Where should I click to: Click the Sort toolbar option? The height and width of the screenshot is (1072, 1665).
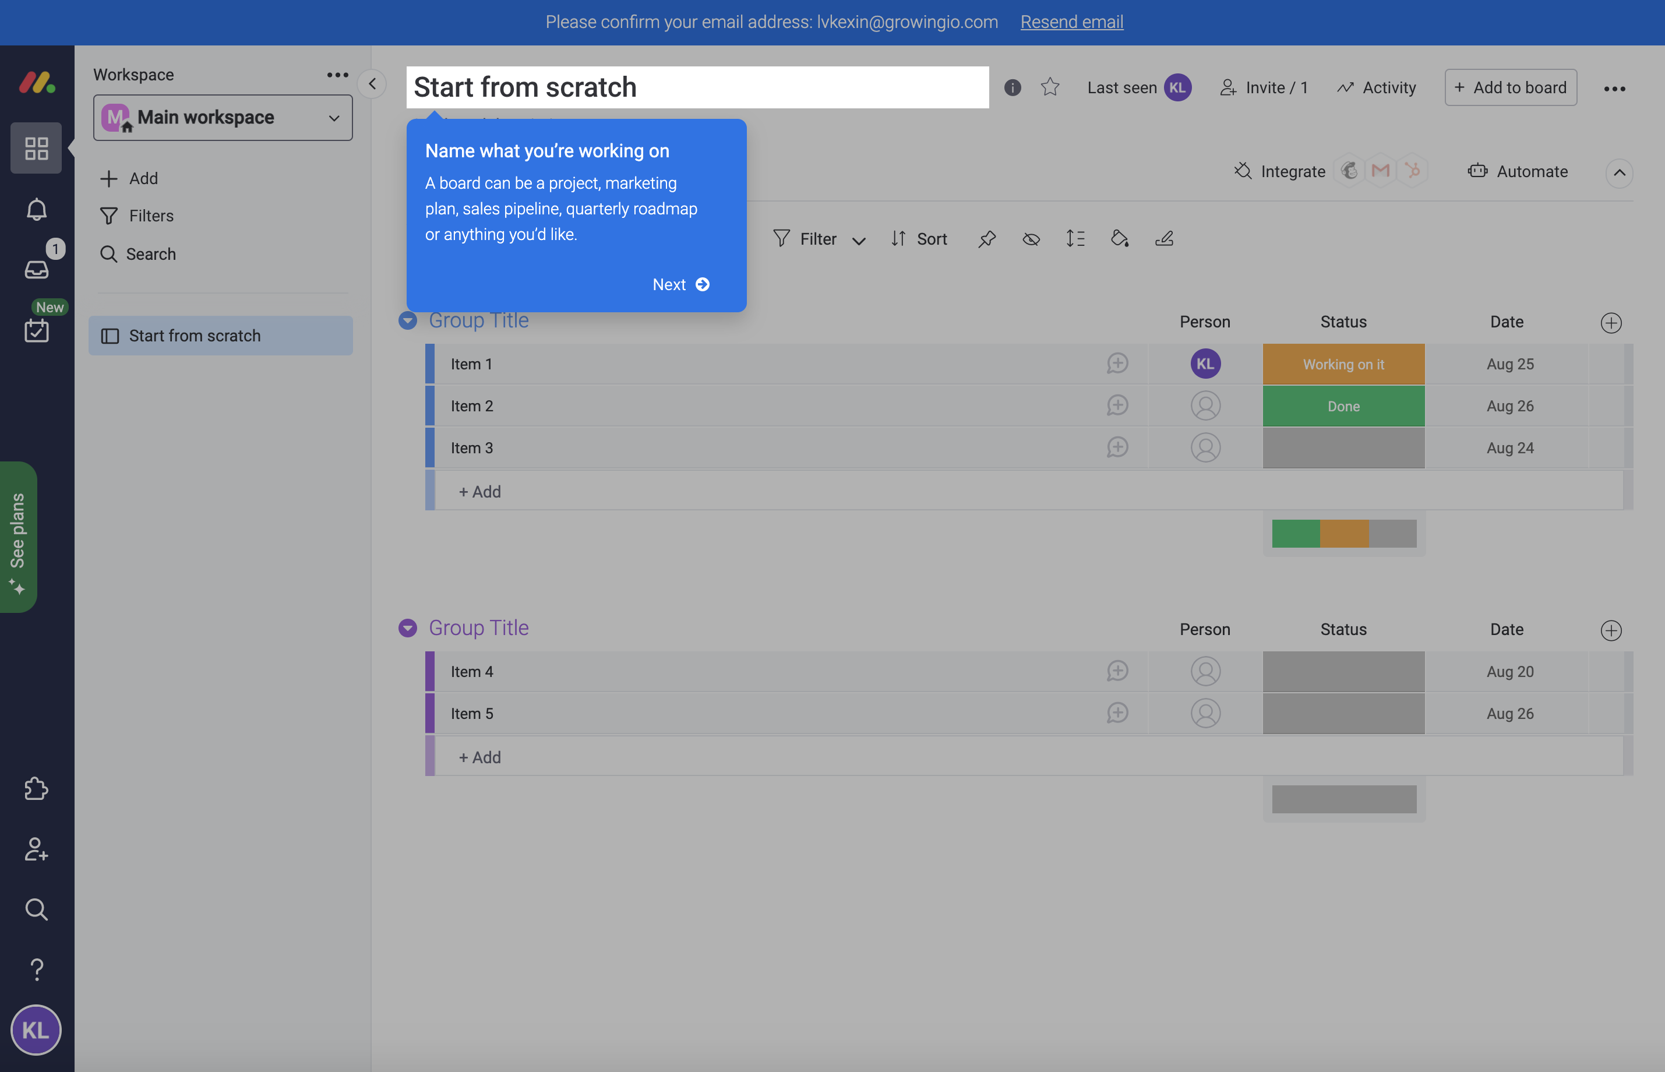[x=919, y=239]
